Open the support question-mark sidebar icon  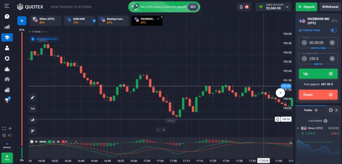pos(7,17)
